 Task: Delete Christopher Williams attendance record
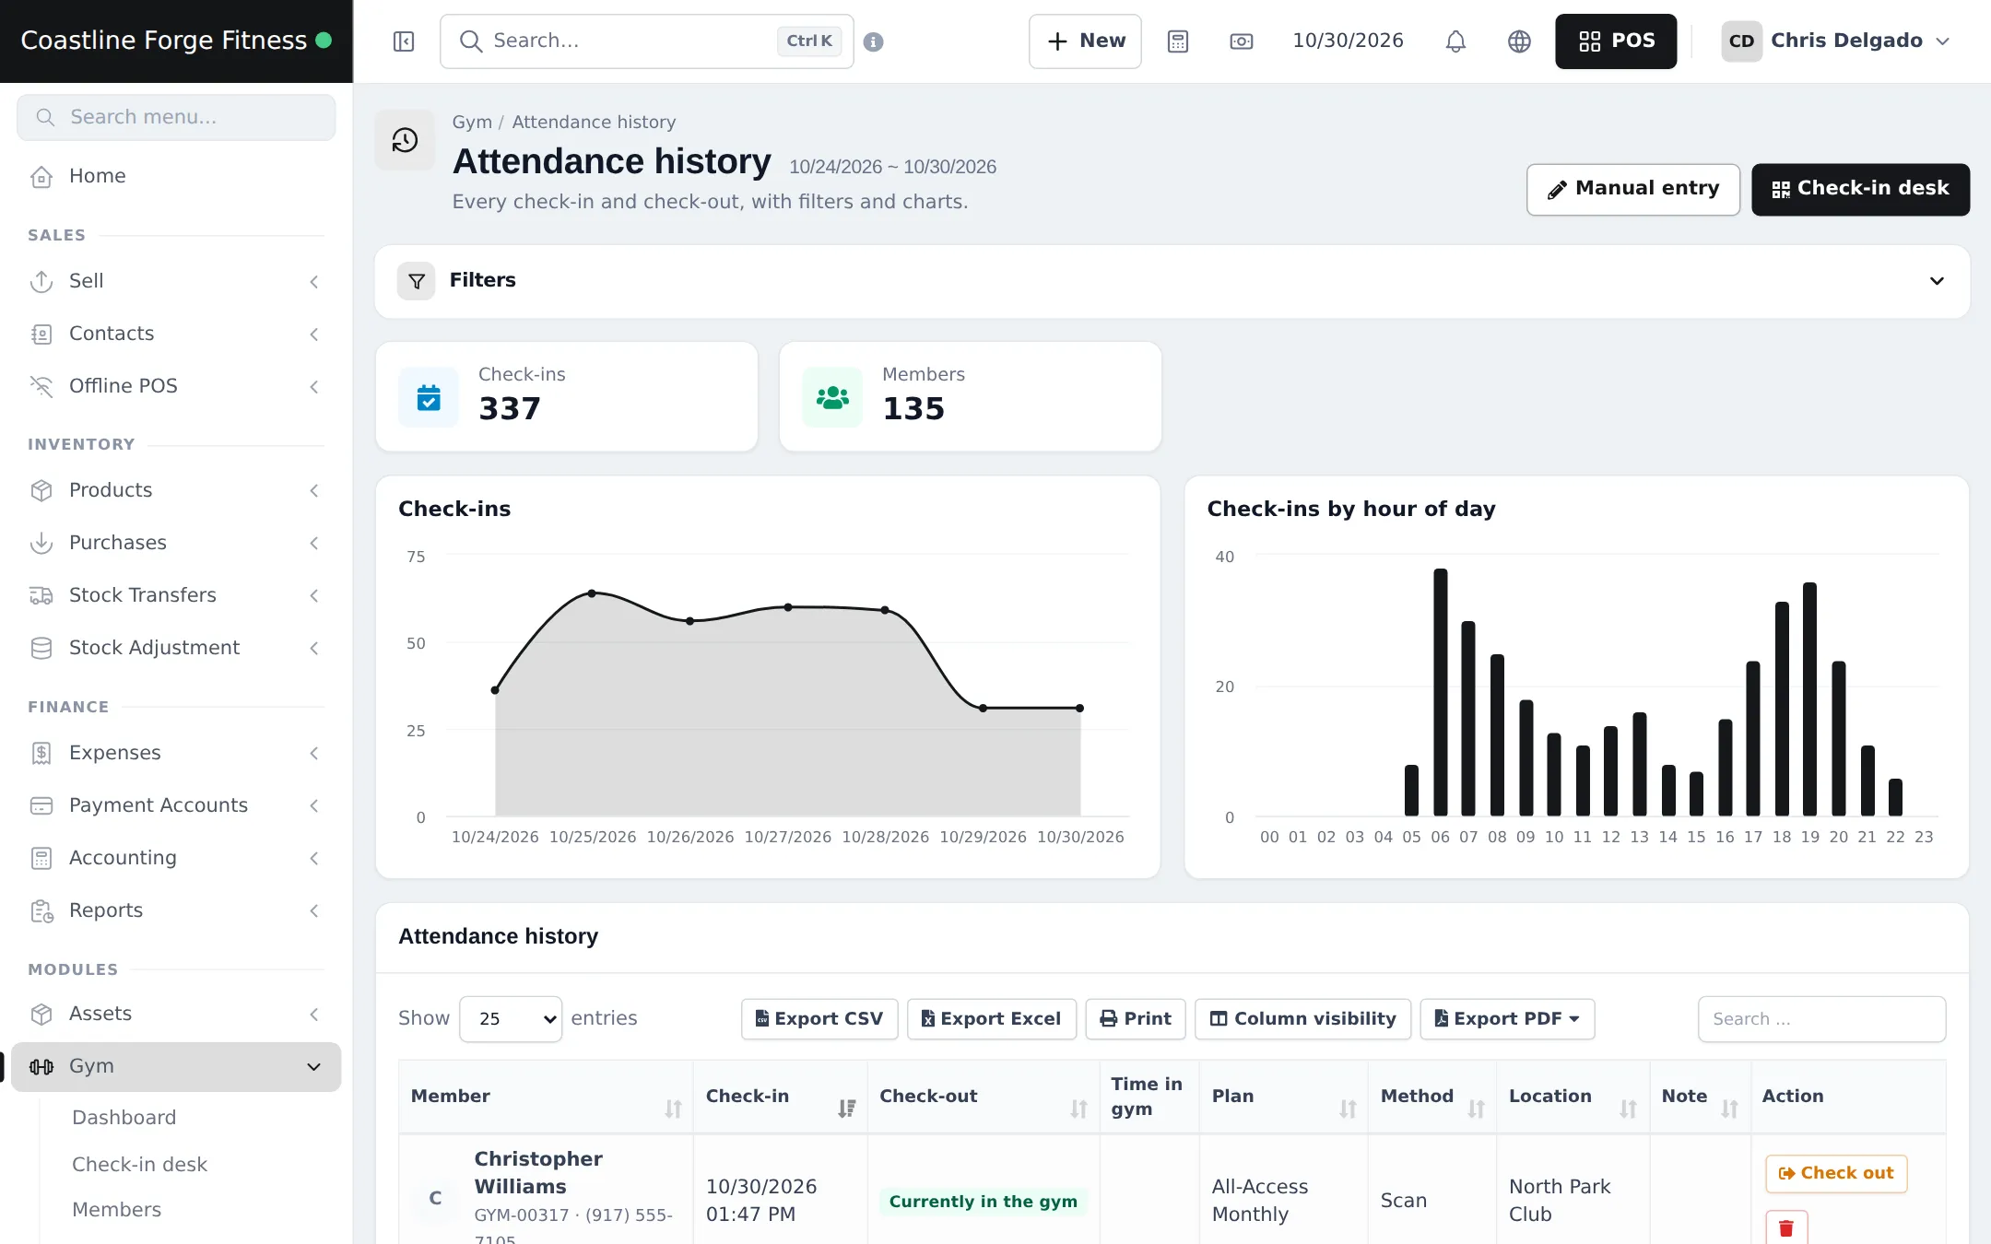click(1785, 1227)
